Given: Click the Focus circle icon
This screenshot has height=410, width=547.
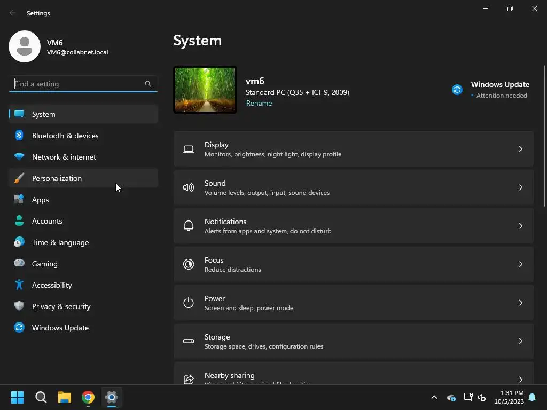Looking at the screenshot, I should 189,264.
